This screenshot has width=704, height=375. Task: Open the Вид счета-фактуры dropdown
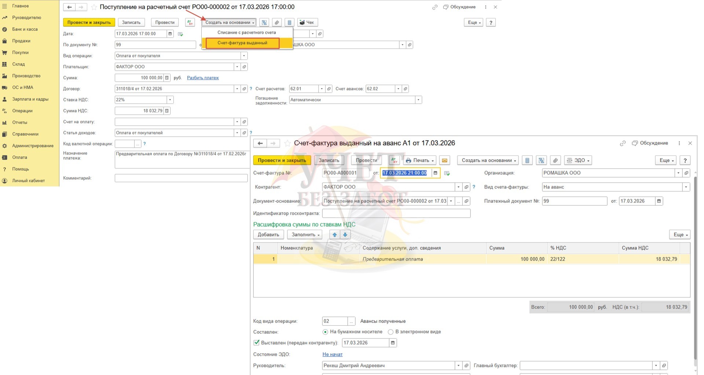[x=686, y=187]
